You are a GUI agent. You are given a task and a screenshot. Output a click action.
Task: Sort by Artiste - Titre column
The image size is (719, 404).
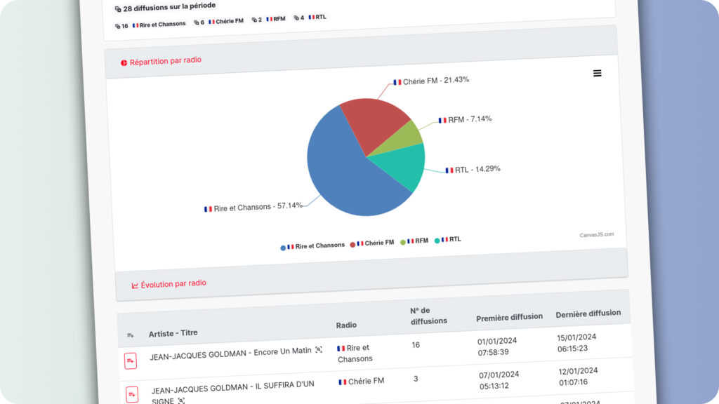coord(173,333)
